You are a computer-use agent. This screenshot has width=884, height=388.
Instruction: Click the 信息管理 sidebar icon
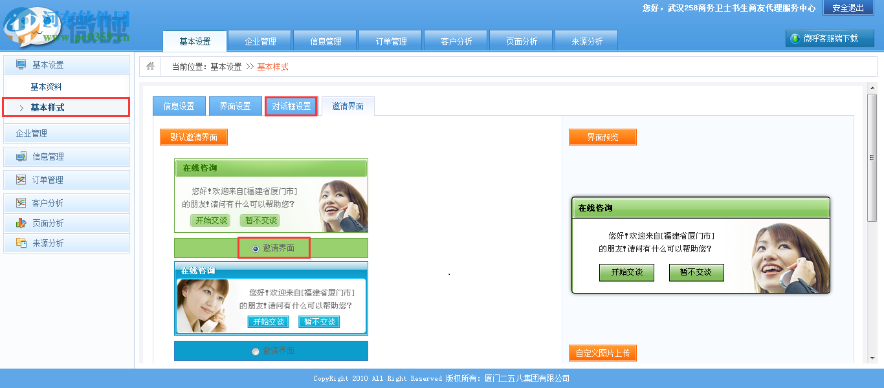pyautogui.click(x=21, y=156)
